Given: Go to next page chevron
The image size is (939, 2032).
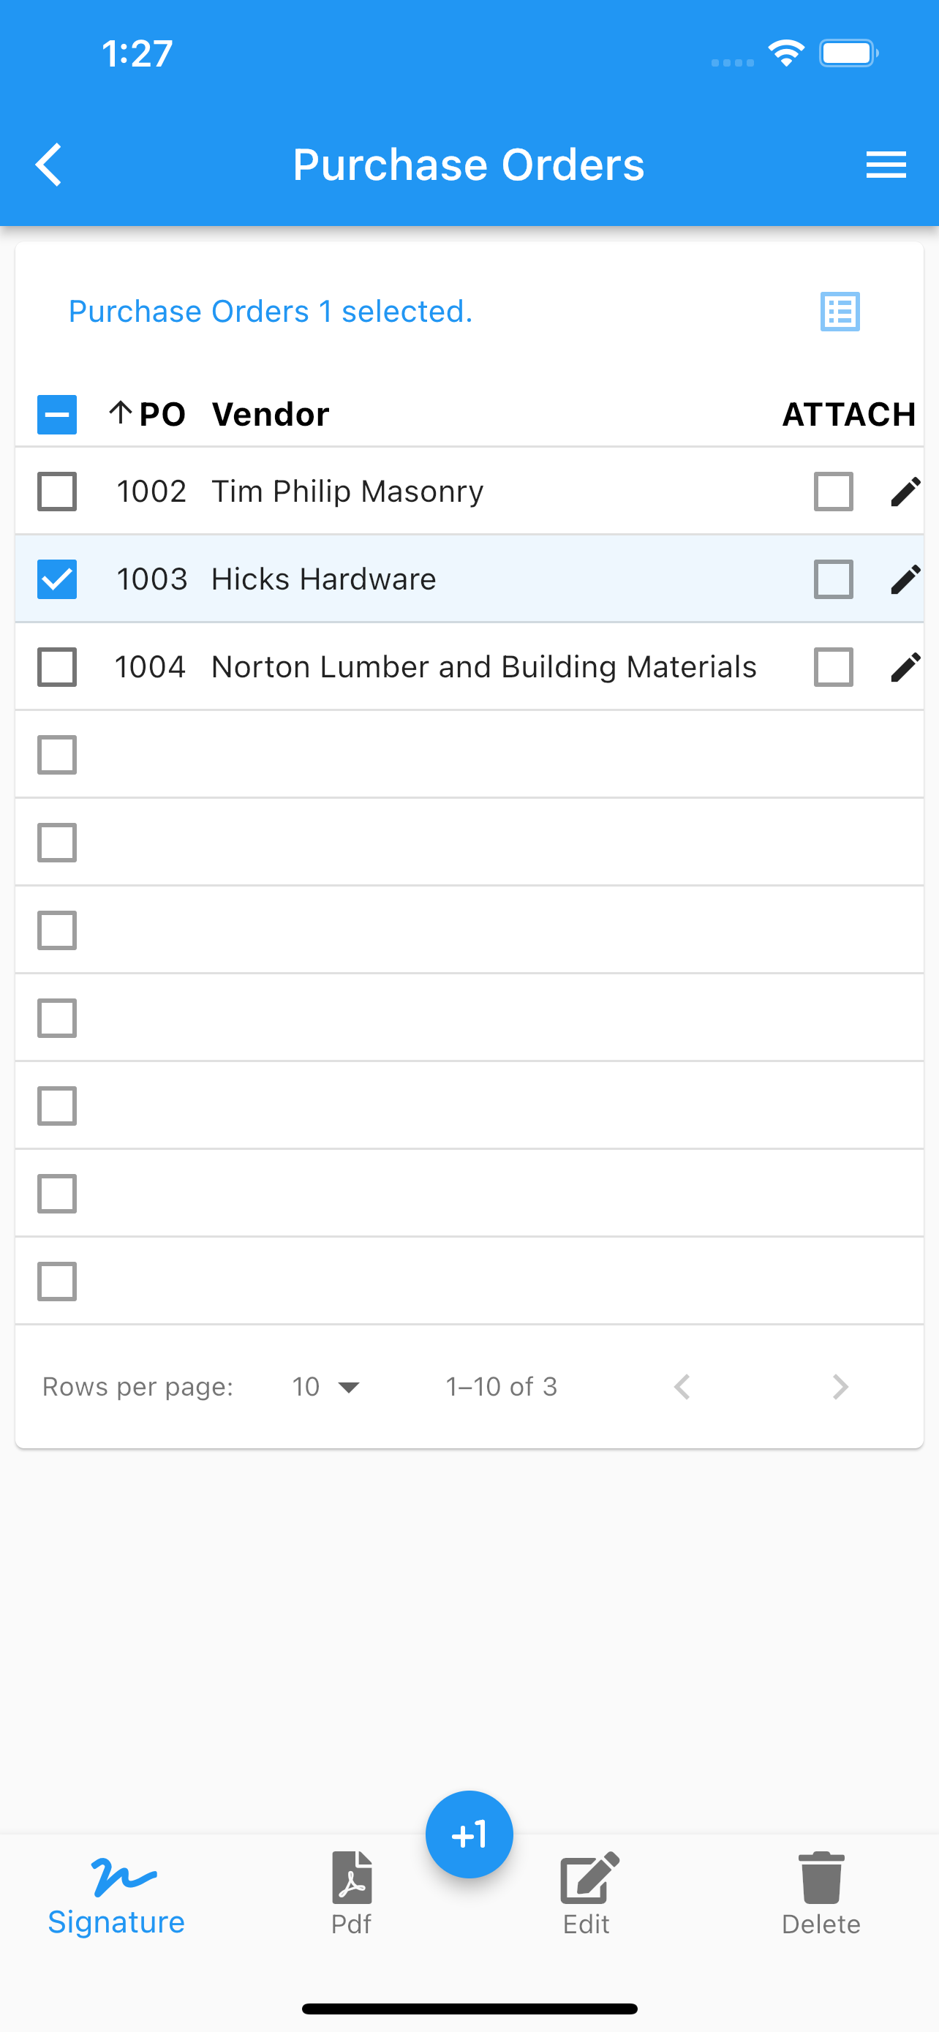Looking at the screenshot, I should (840, 1387).
